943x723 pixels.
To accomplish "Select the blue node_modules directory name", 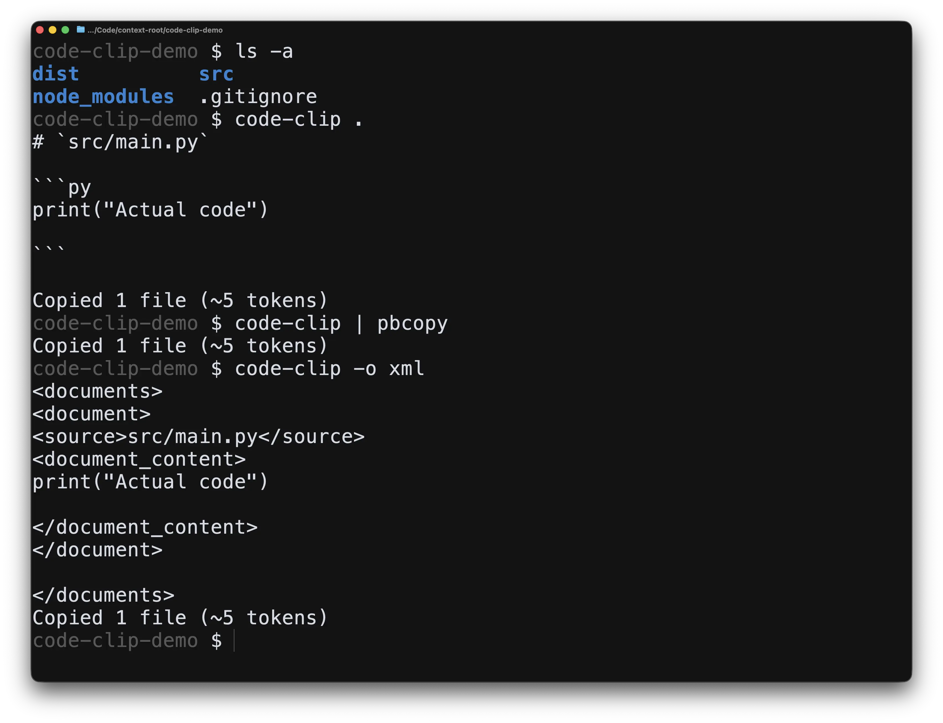I will (103, 96).
